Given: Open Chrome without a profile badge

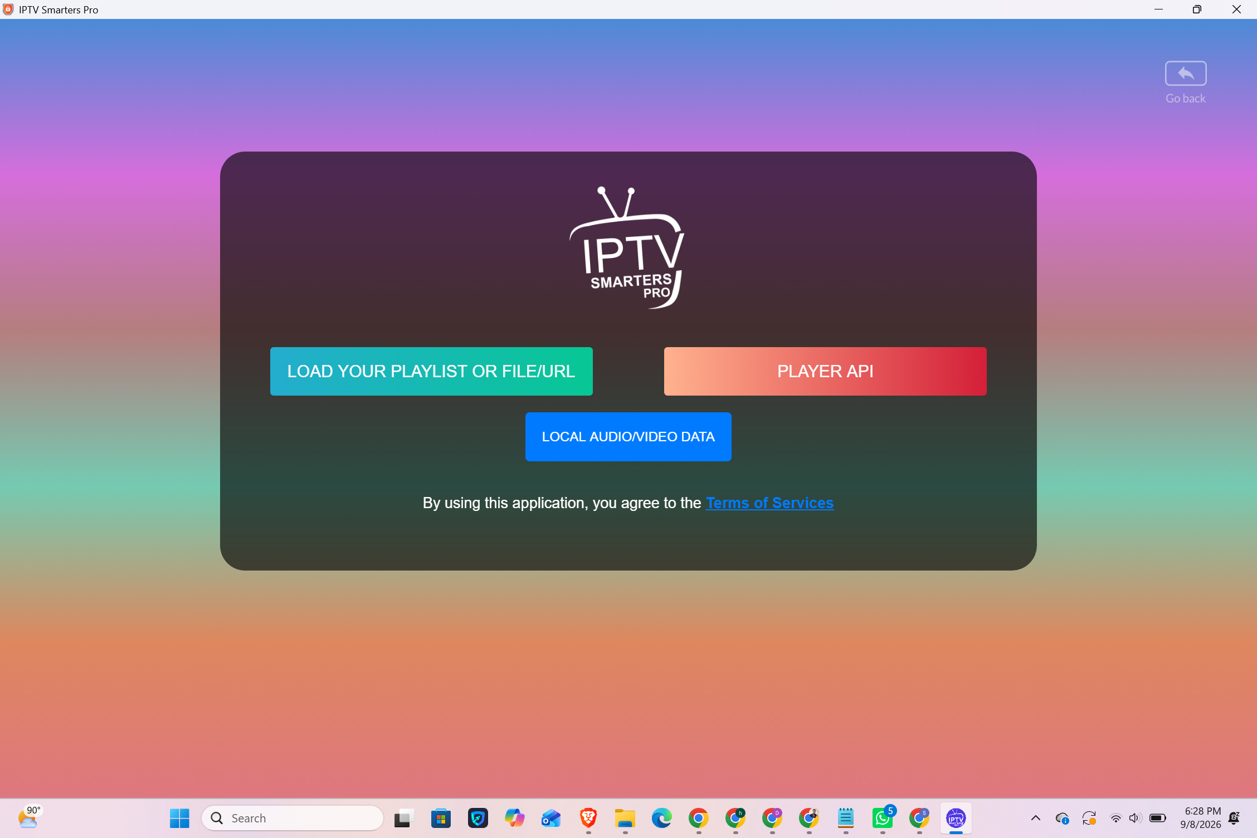Looking at the screenshot, I should coord(699,818).
